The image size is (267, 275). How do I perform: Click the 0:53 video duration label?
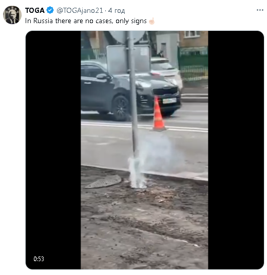click(39, 259)
